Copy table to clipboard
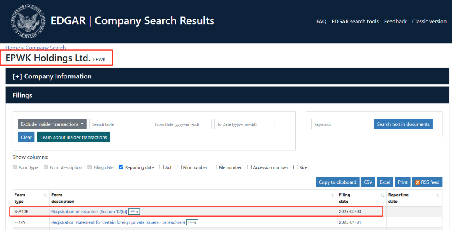Viewport: 452px width, 230px height. click(x=337, y=182)
